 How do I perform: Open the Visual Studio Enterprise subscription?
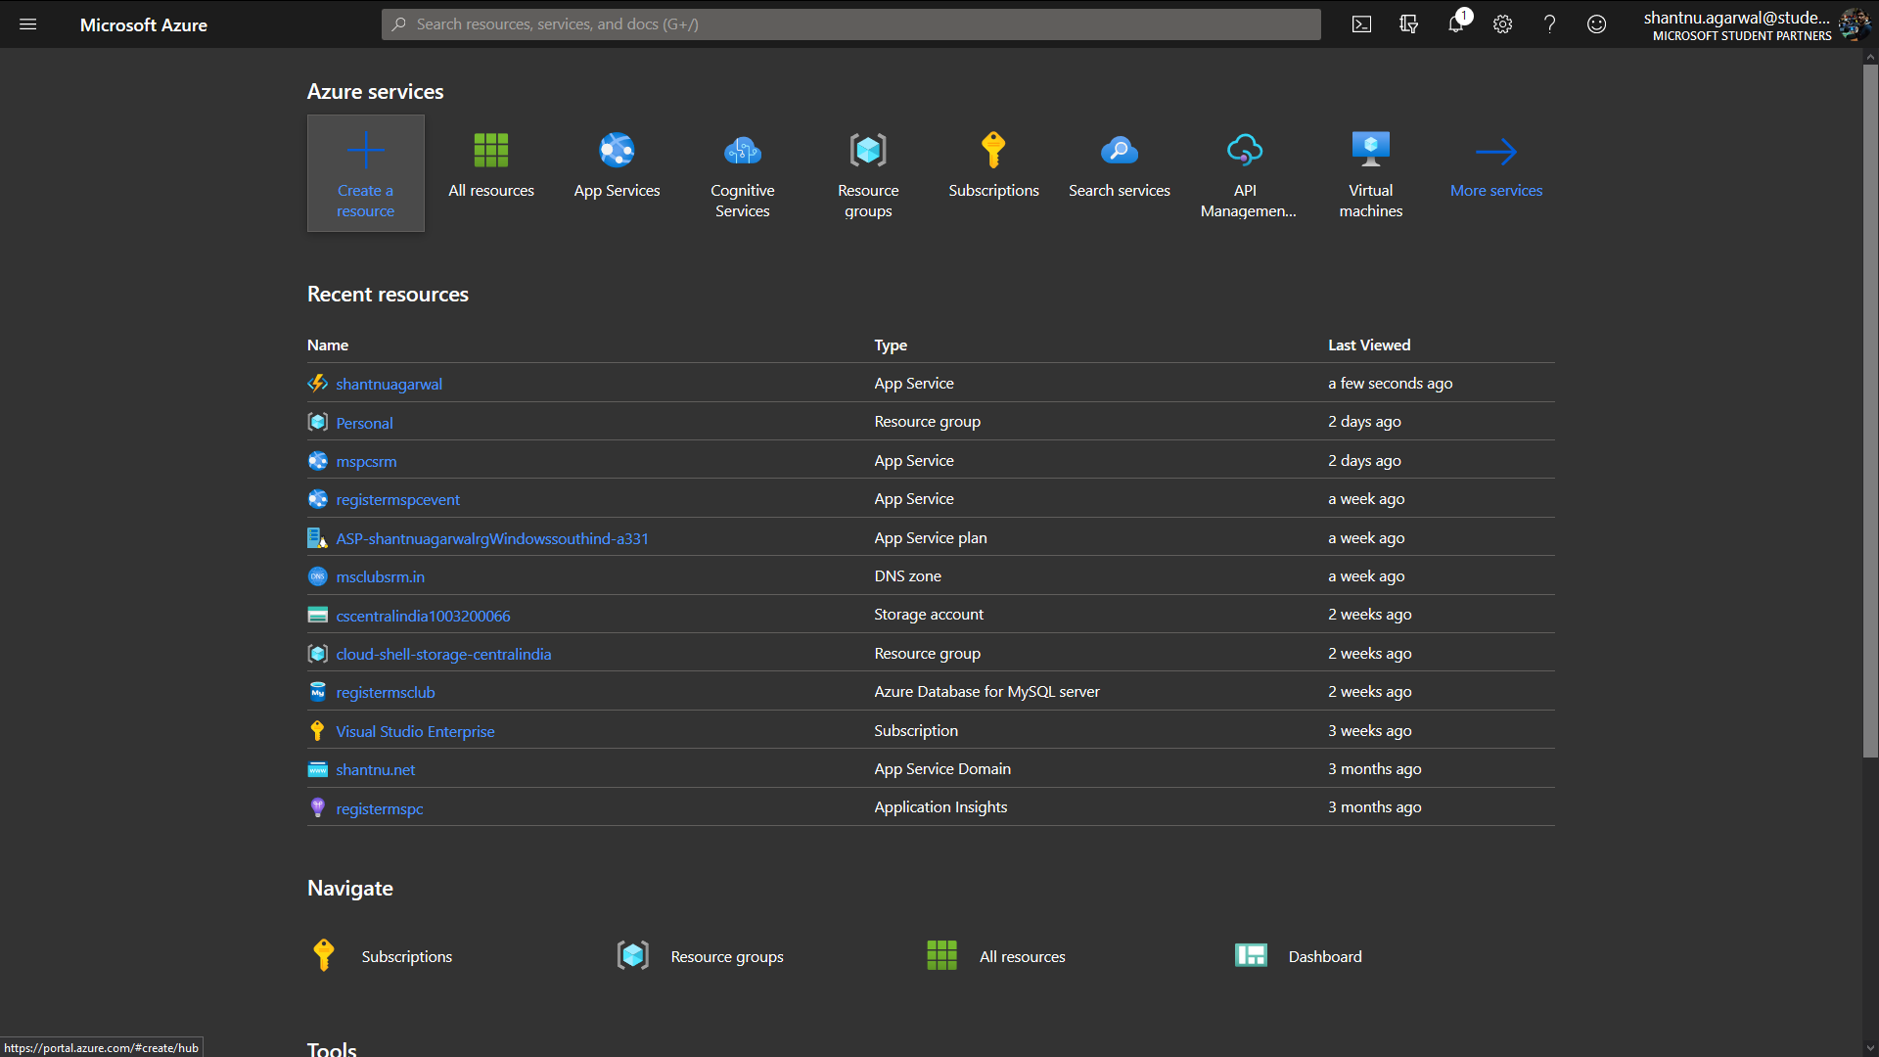tap(415, 731)
